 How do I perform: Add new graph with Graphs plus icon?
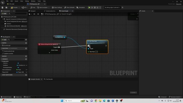[26, 43]
